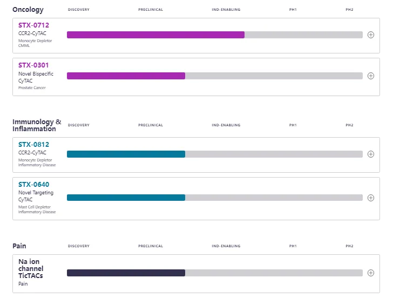Image resolution: width=400 pixels, height=298 pixels.
Task: Expand the STX-0301 row plus icon
Action: 370,76
